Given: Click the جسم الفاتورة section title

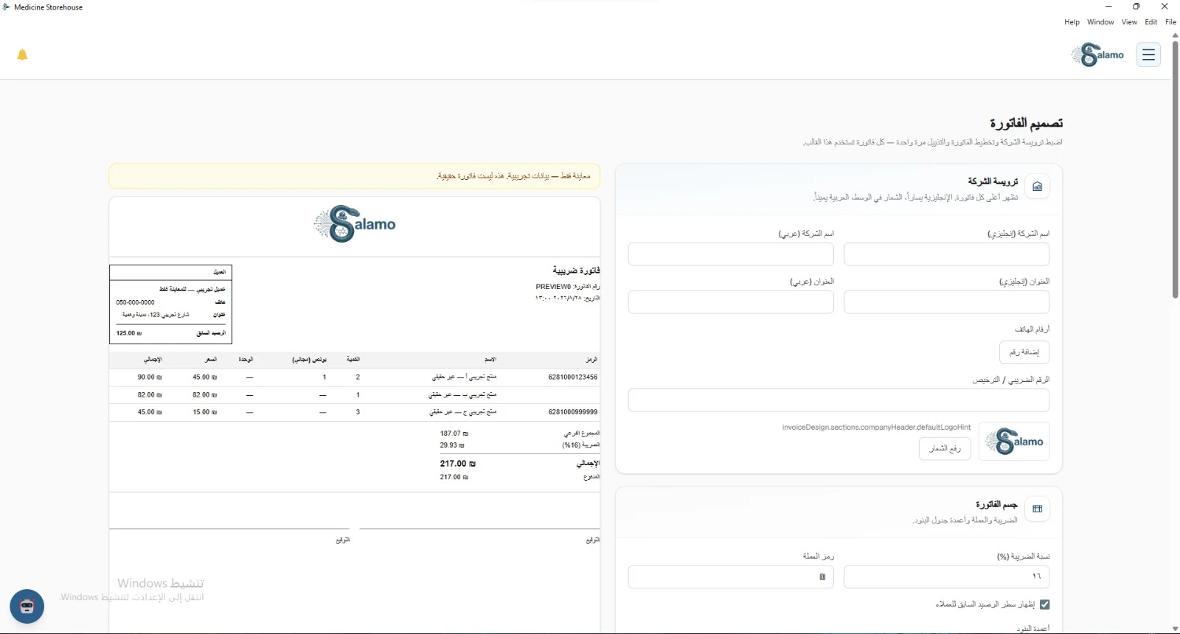Looking at the screenshot, I should (x=996, y=504).
